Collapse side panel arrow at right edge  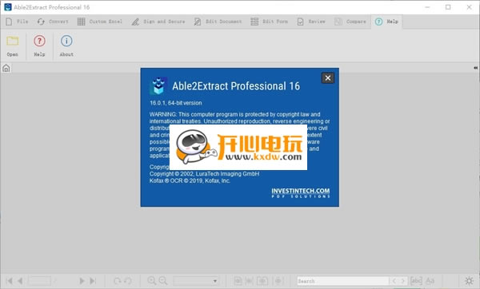click(x=475, y=68)
